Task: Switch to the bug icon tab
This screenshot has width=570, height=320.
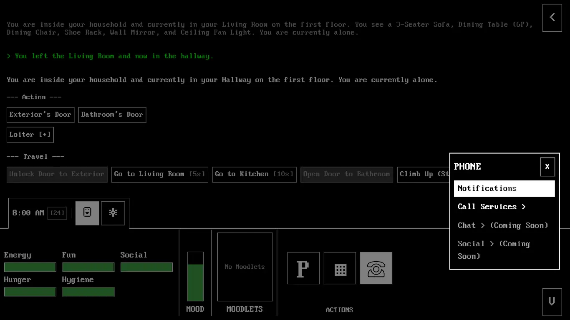Action: click(x=113, y=213)
